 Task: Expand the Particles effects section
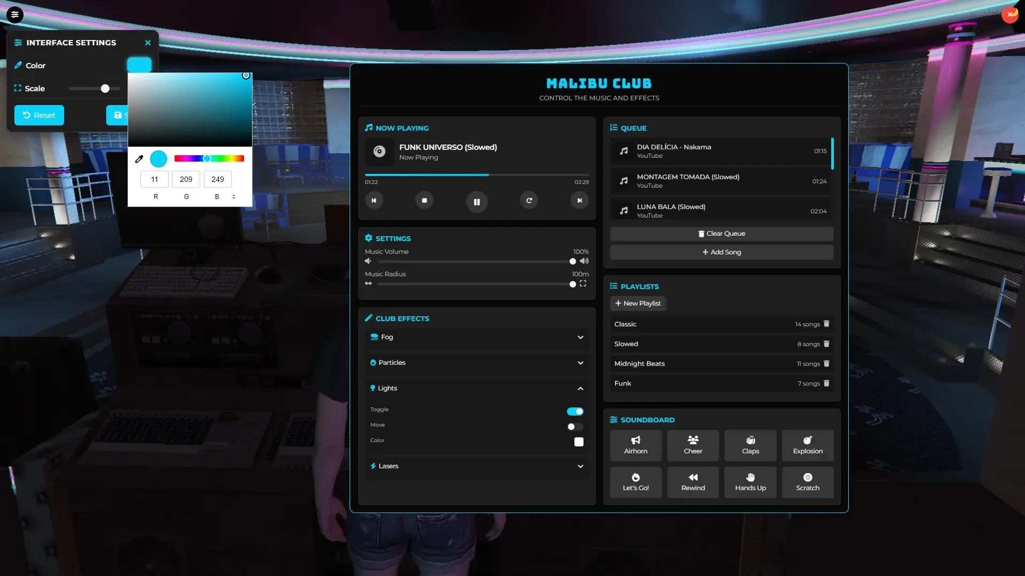click(477, 363)
